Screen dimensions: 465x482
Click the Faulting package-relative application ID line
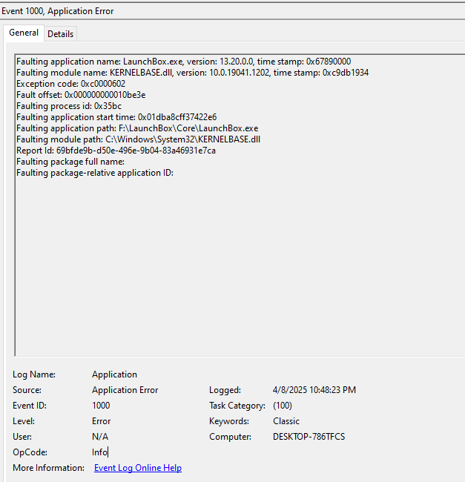coord(95,173)
